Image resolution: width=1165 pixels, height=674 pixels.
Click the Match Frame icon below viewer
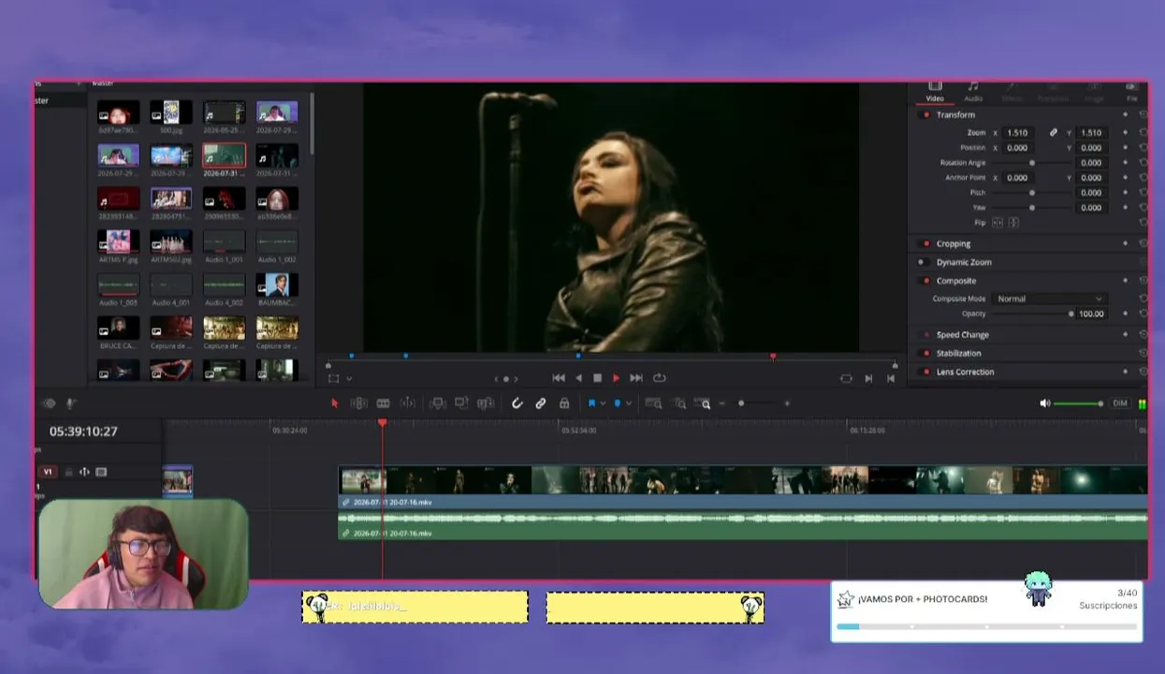[846, 378]
